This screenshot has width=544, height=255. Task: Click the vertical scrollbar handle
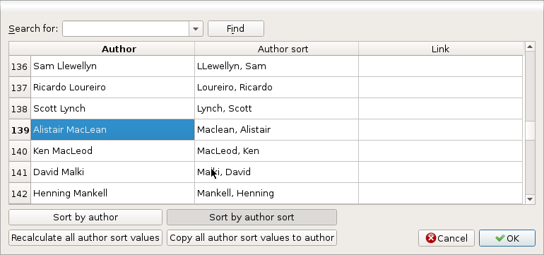[530, 131]
